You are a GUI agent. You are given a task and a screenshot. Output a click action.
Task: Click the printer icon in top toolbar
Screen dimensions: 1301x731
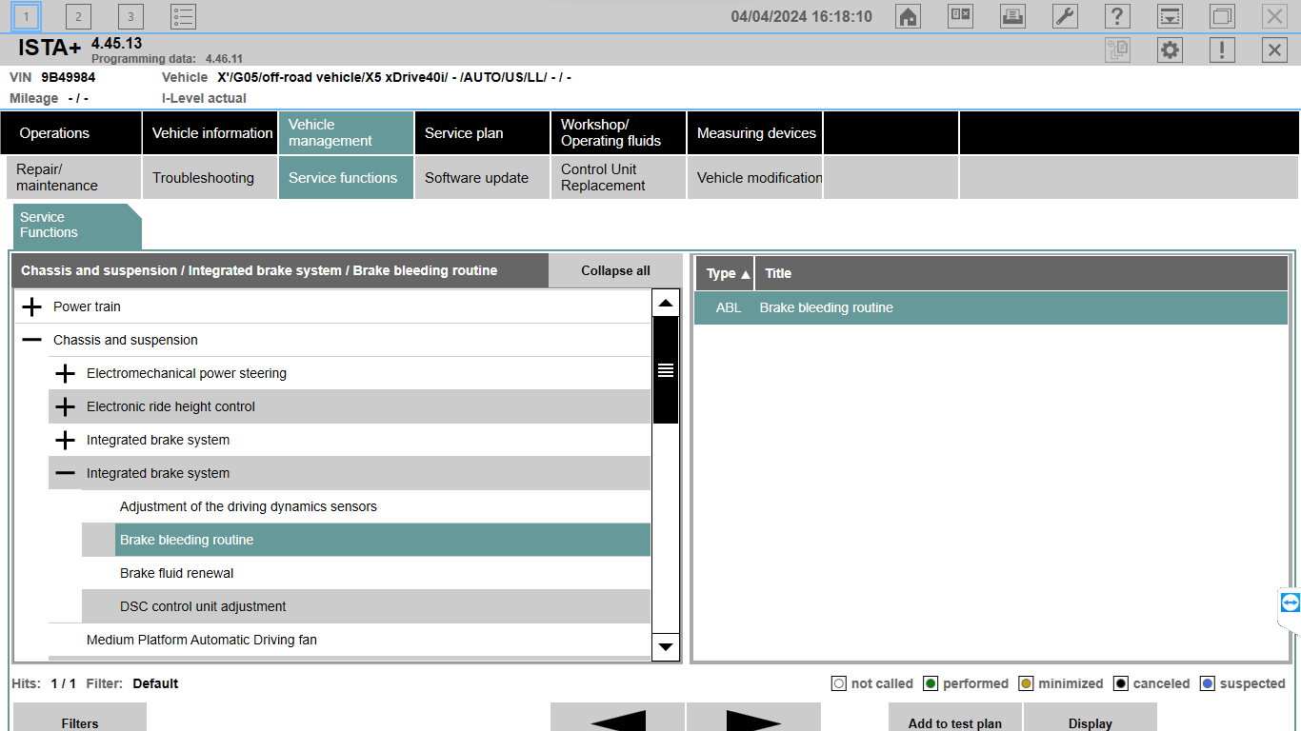[1012, 16]
